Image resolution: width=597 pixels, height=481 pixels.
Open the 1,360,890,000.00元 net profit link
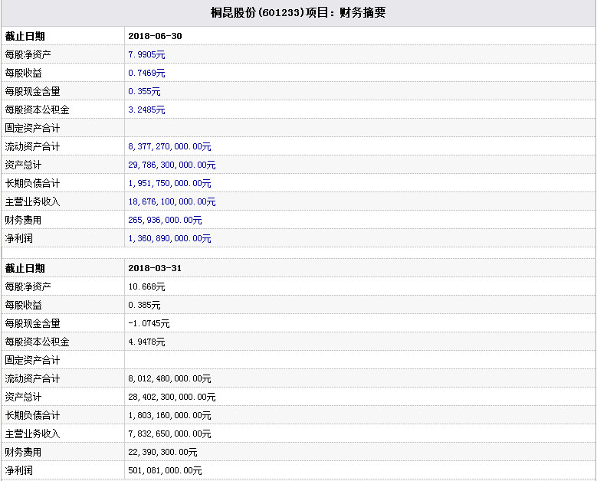pos(169,238)
